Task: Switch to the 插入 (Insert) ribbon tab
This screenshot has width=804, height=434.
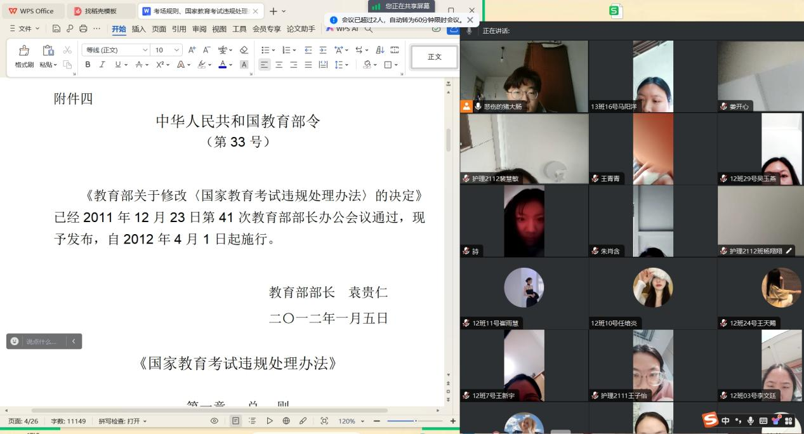Action: pyautogui.click(x=138, y=29)
